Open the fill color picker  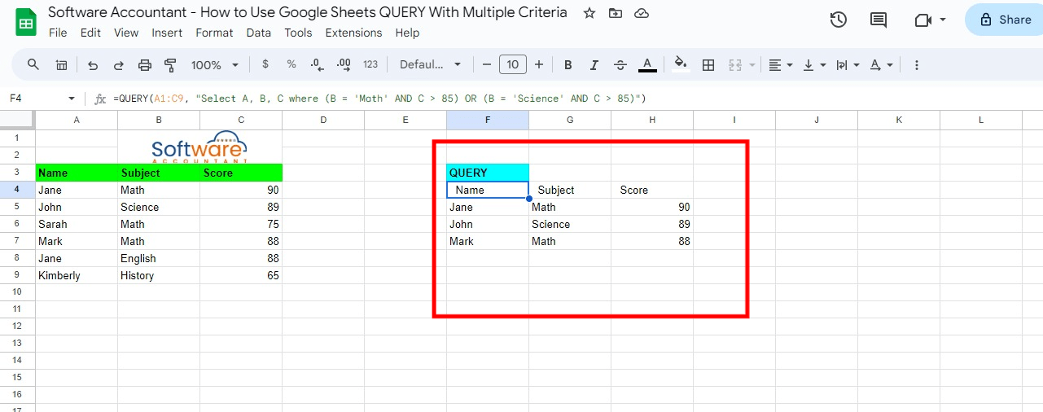click(x=681, y=64)
